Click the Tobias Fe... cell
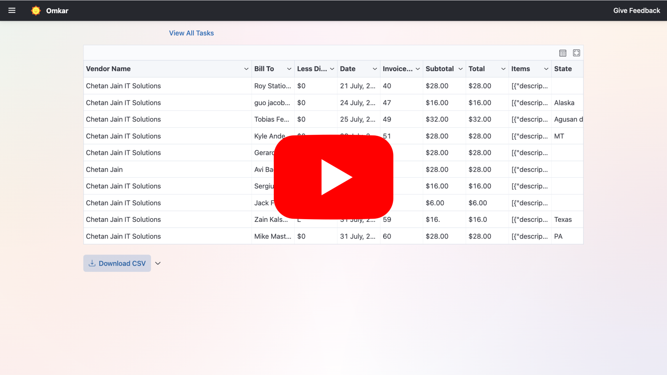The image size is (667, 375). coord(273,119)
